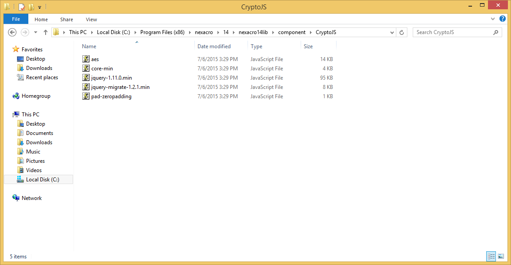
Task: Select the 14 KB size cell
Action: (326, 59)
